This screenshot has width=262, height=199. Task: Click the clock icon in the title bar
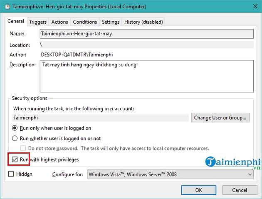pos(7,7)
